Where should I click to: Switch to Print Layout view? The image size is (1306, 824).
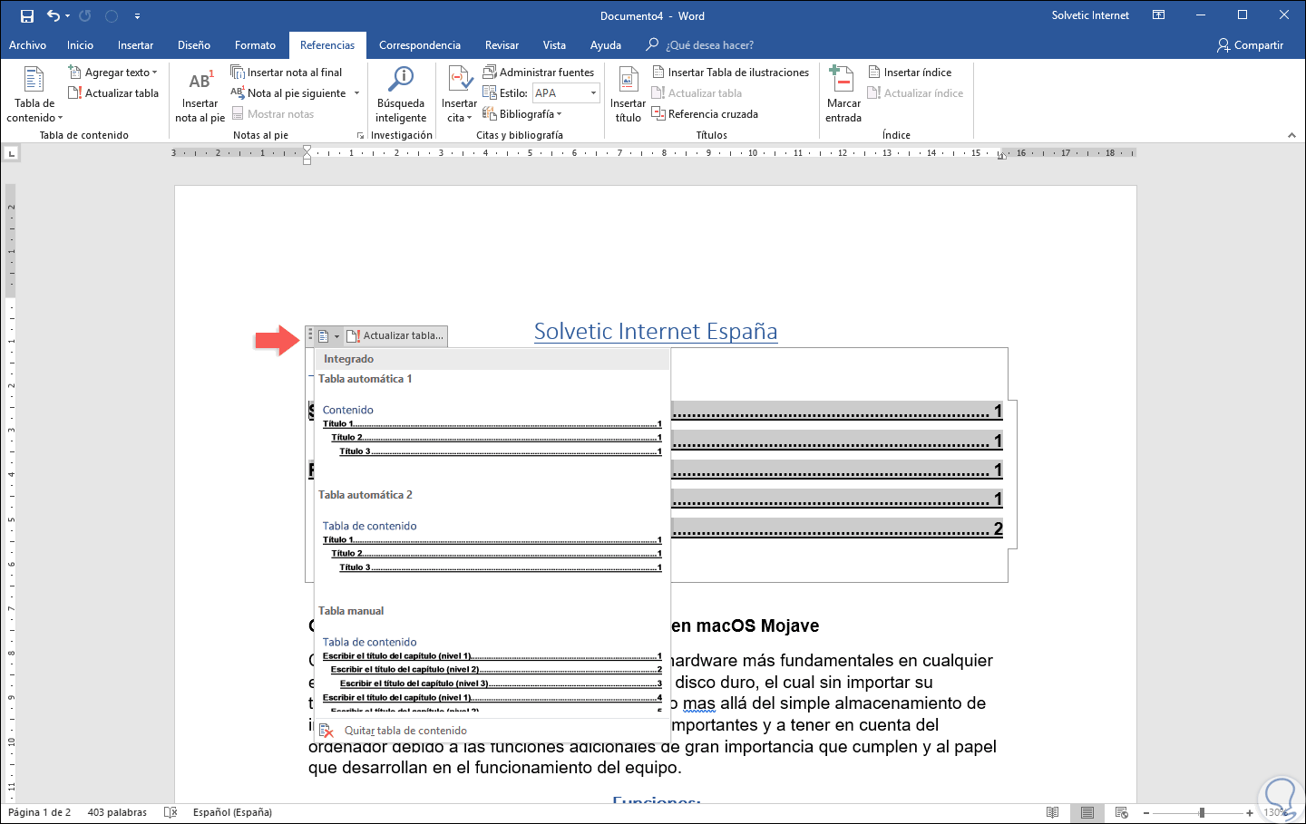click(1087, 813)
